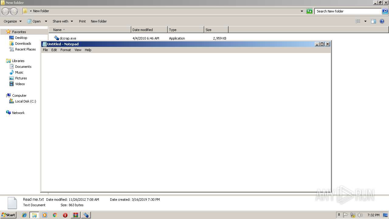Image resolution: width=389 pixels, height=219 pixels.
Task: Click the Search New folder field
Action: [348, 11]
